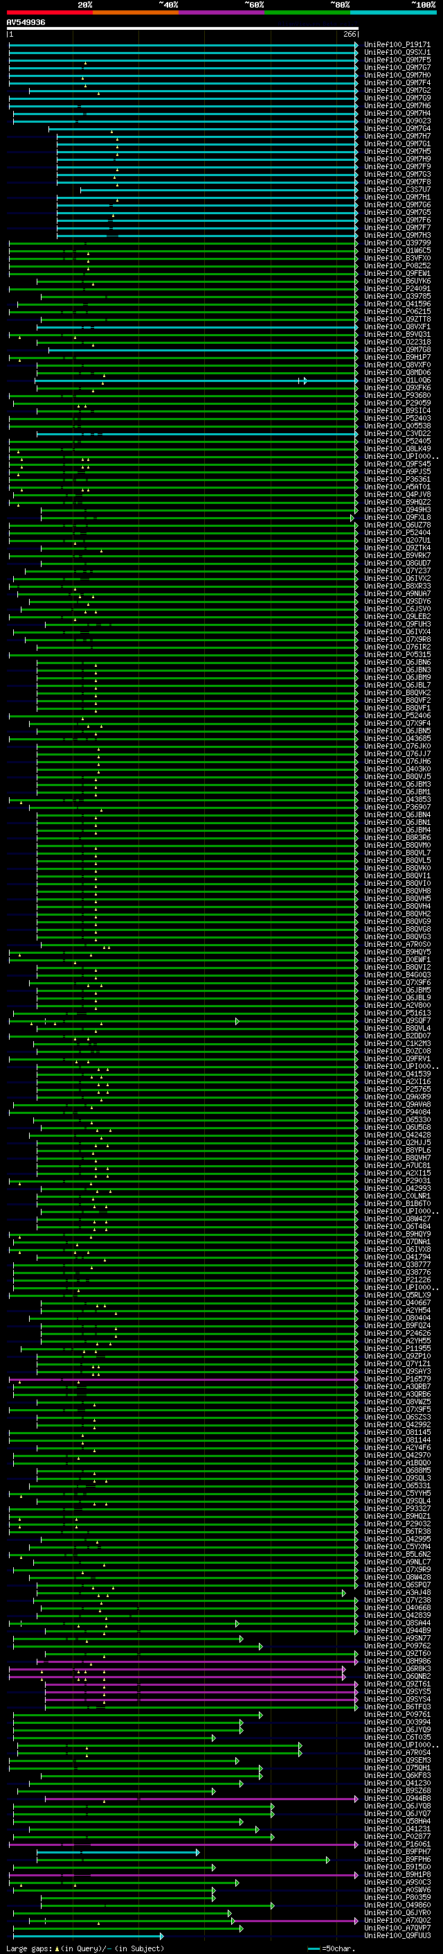
Task: Open hit UniRef100_Q09023
Action: coord(397,121)
